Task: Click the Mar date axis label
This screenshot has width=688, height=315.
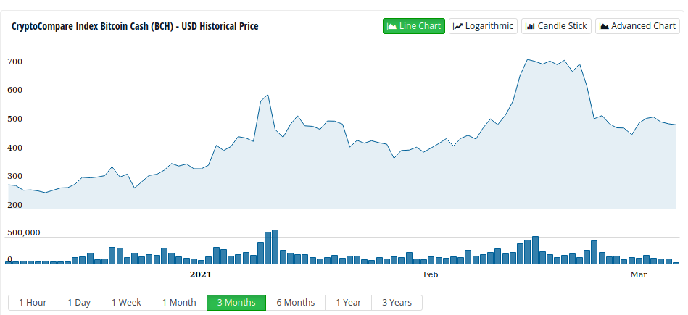Action: 639,274
